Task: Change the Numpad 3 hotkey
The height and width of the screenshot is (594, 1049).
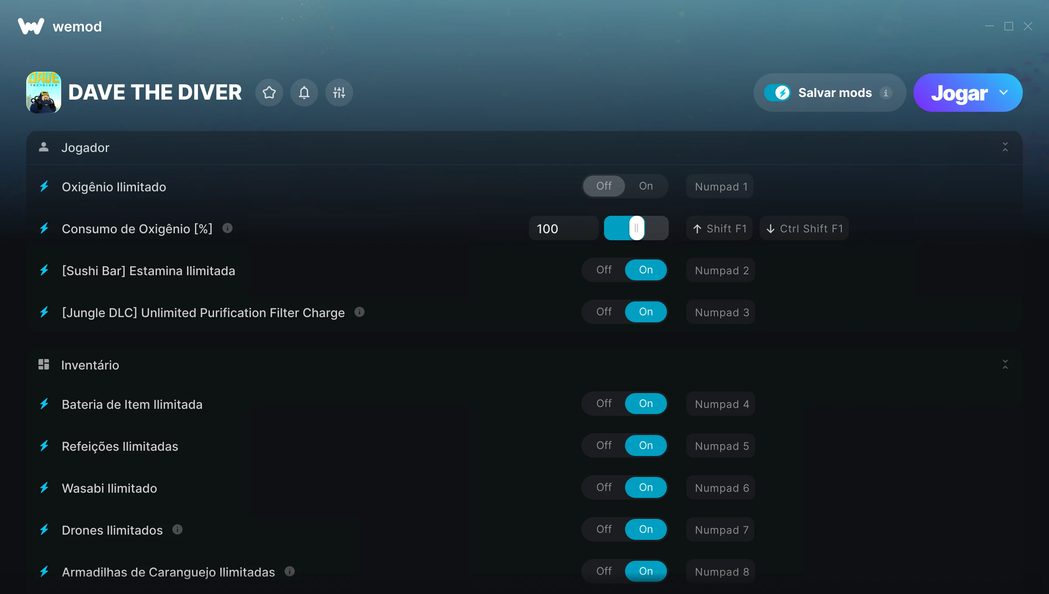Action: click(721, 312)
